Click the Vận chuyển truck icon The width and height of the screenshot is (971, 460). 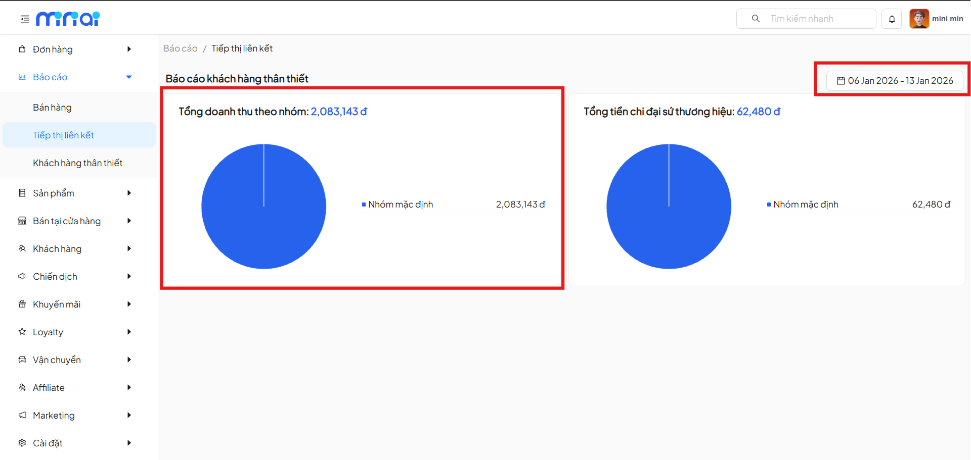[22, 360]
